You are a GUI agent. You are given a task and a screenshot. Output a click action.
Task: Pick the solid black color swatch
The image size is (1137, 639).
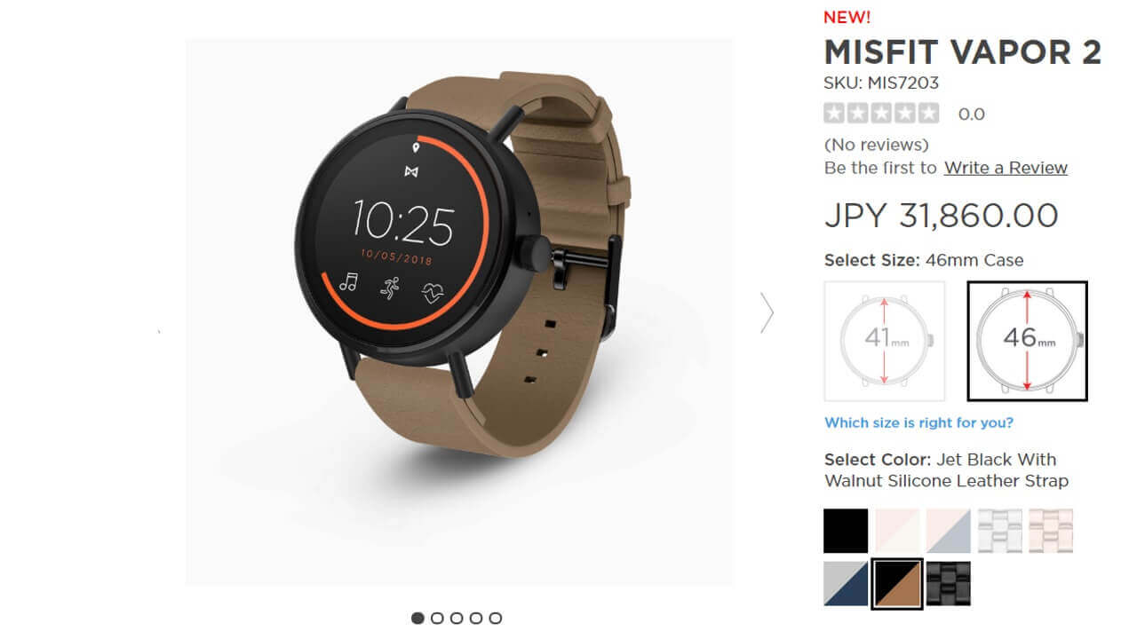846,531
